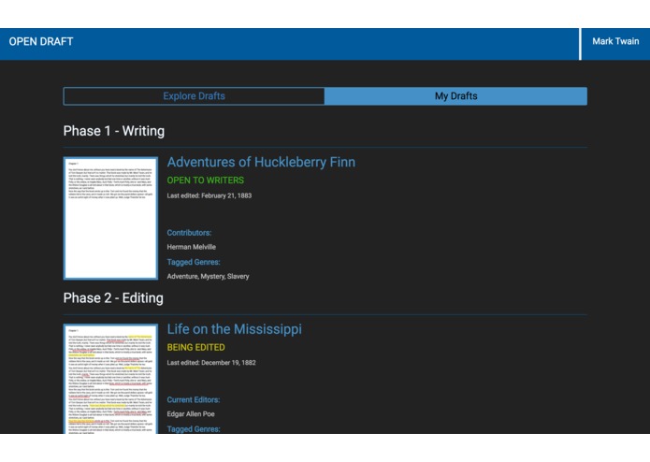
Task: Click Tagged Genres label under Huckleberry Finn
Action: [x=194, y=262]
